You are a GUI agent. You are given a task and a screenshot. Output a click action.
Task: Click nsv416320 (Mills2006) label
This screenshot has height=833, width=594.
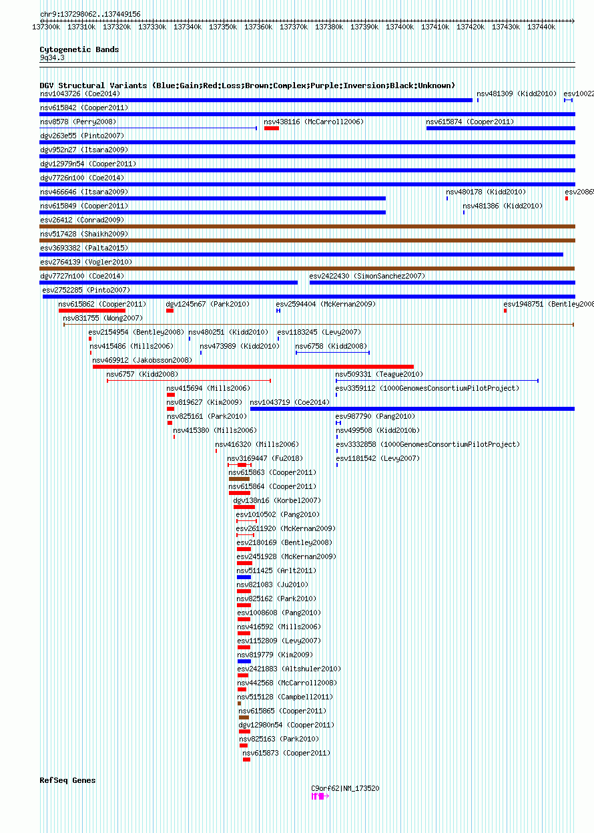pos(257,444)
